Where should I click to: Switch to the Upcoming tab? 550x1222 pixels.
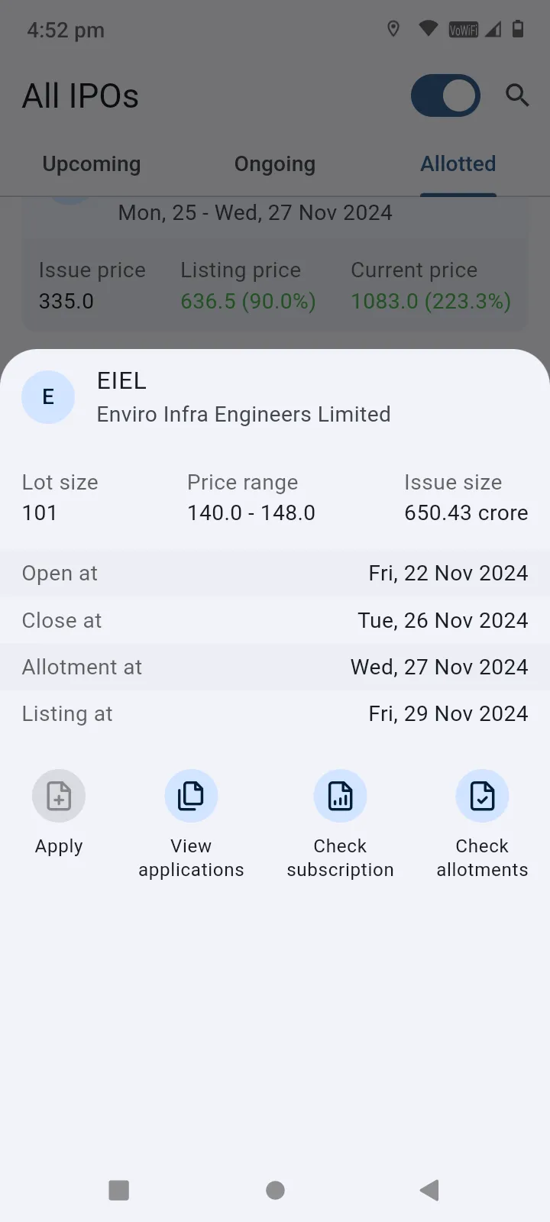(92, 164)
